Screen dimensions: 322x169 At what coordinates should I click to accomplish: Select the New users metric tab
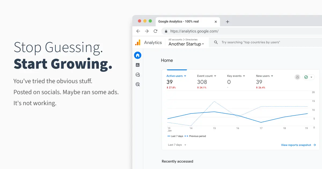[x=264, y=76]
